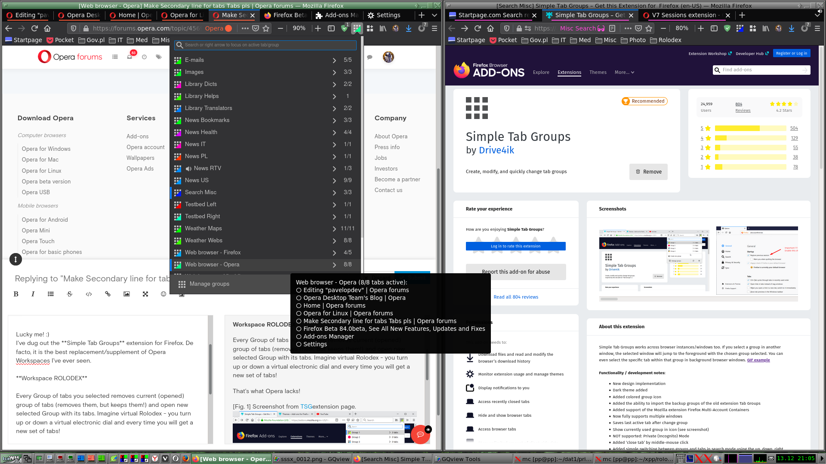This screenshot has height=464, width=826.
Task: Click Log in to rate this extension
Action: pos(515,246)
